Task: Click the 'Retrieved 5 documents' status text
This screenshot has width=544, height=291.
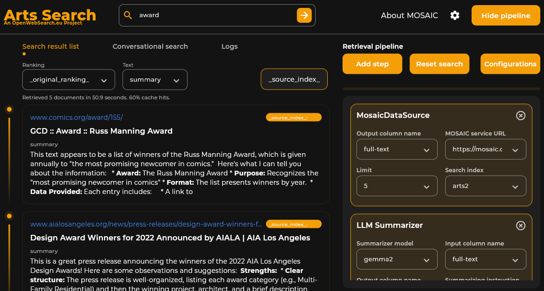Action: (x=96, y=98)
